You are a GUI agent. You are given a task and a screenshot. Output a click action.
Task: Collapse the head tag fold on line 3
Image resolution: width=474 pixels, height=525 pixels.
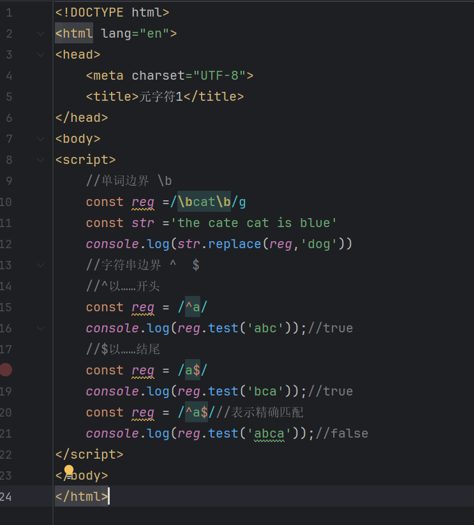(x=40, y=55)
